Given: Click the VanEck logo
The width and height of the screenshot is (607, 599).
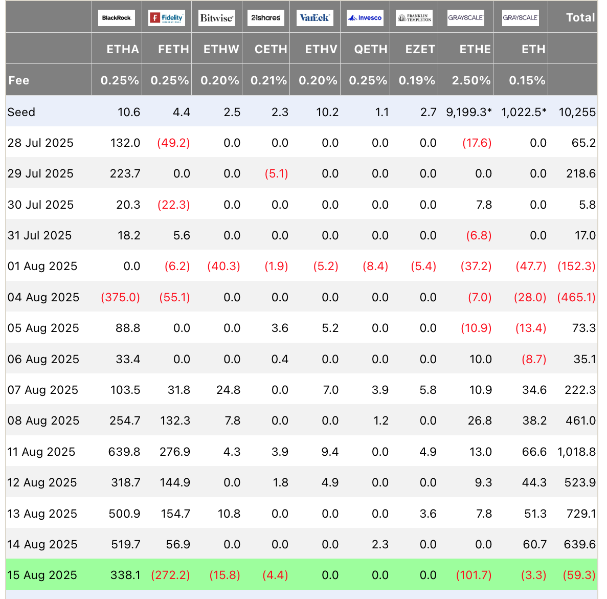Looking at the screenshot, I should pyautogui.click(x=314, y=18).
